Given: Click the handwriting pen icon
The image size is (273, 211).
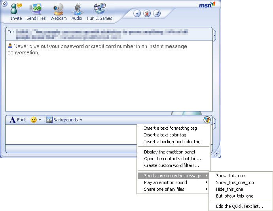Looking at the screenshot, I should [157, 13].
